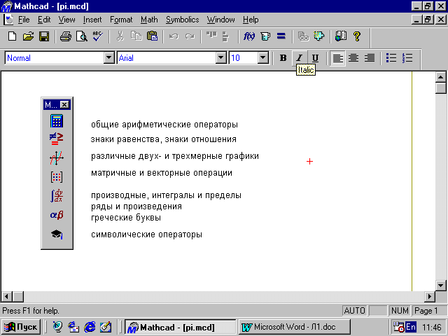
Task: Print the worksheet using printer icon
Action: 65,36
